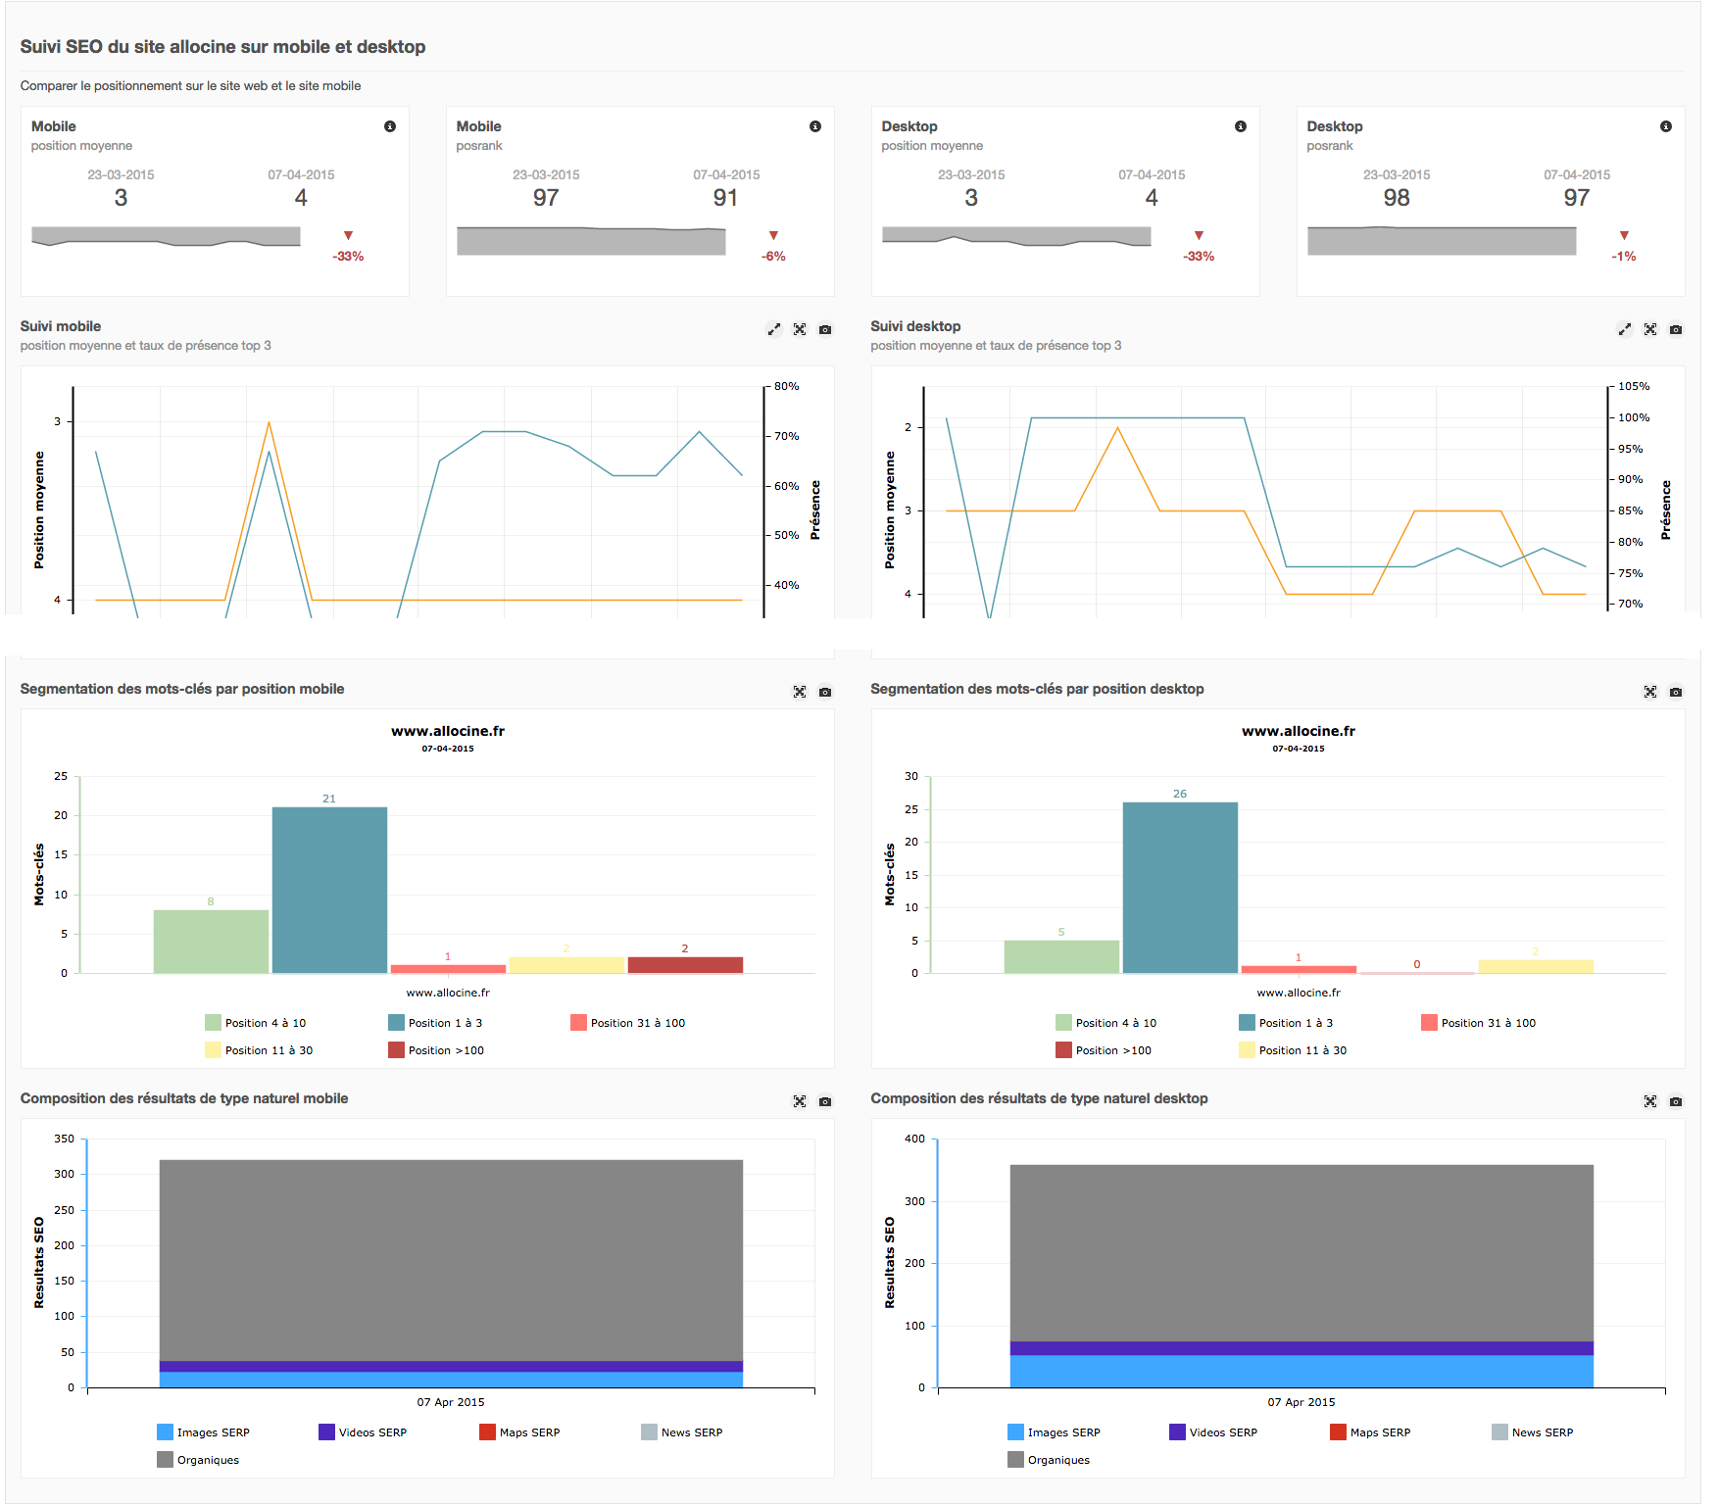Snapshot the mobile keyword segmentation chart
Image resolution: width=1719 pixels, height=1504 pixels.
click(x=825, y=692)
